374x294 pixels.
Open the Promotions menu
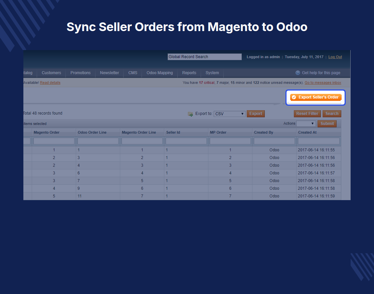coord(80,73)
